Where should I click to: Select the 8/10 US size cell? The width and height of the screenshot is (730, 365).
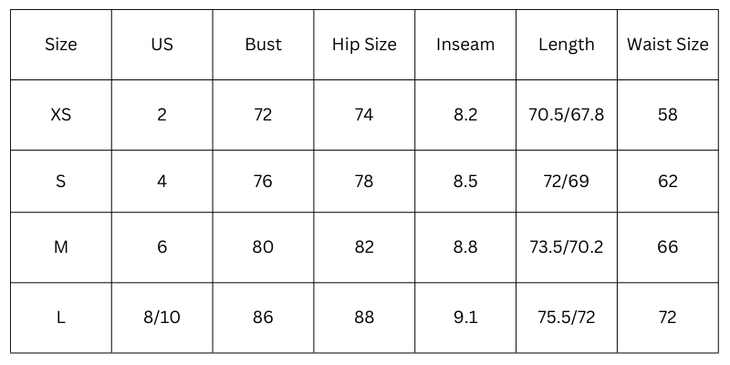[x=162, y=318]
